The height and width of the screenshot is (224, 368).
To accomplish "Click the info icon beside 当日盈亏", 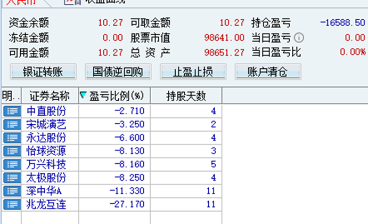I will click(x=299, y=38).
